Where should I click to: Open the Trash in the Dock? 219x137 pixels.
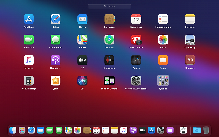(206, 130)
